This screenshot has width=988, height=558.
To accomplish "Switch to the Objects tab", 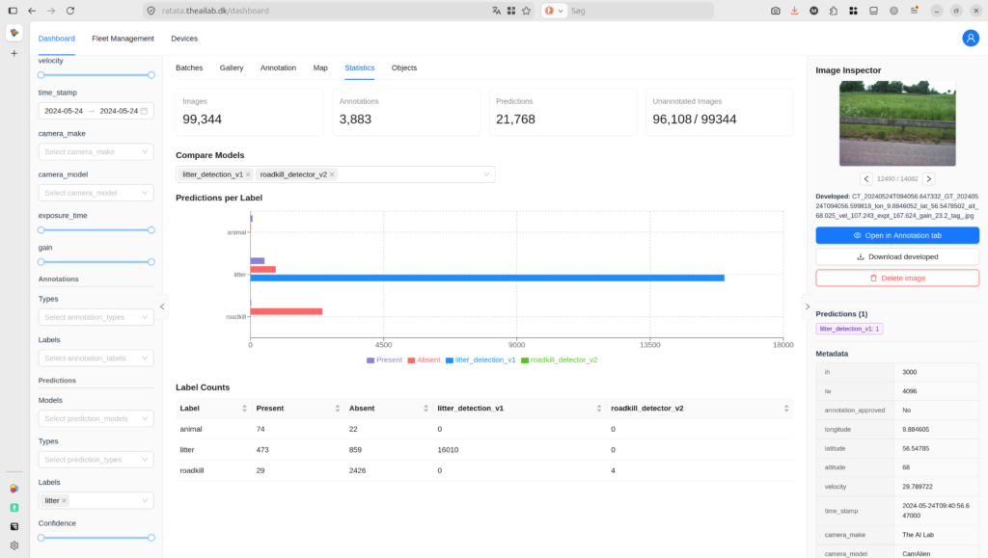I will pyautogui.click(x=404, y=67).
